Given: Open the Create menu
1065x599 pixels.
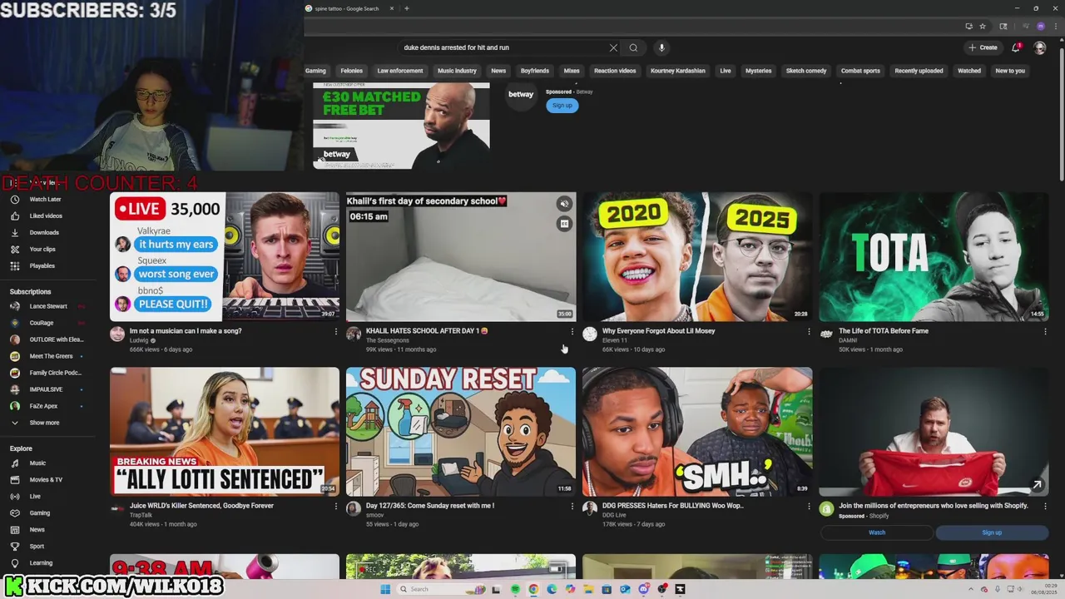Looking at the screenshot, I should tap(983, 47).
